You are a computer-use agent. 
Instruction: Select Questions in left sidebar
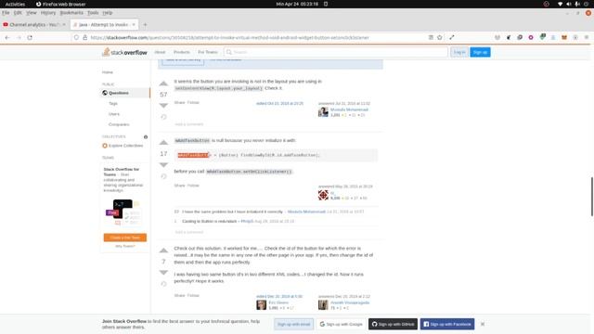pyautogui.click(x=125, y=93)
